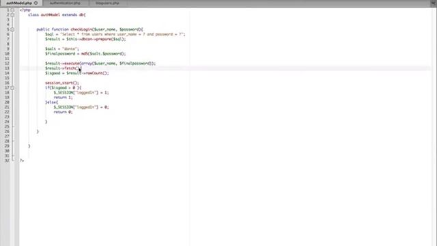Click the 'return 0;' line
The height and width of the screenshot is (246, 437).
click(63, 112)
